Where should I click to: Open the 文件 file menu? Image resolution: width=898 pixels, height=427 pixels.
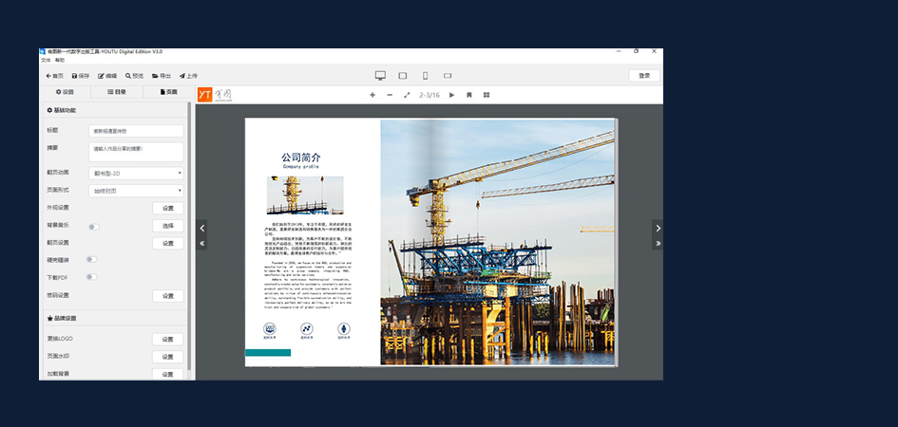46,60
